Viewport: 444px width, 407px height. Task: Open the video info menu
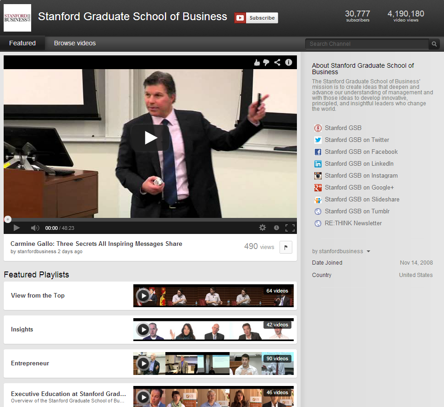[x=289, y=62]
